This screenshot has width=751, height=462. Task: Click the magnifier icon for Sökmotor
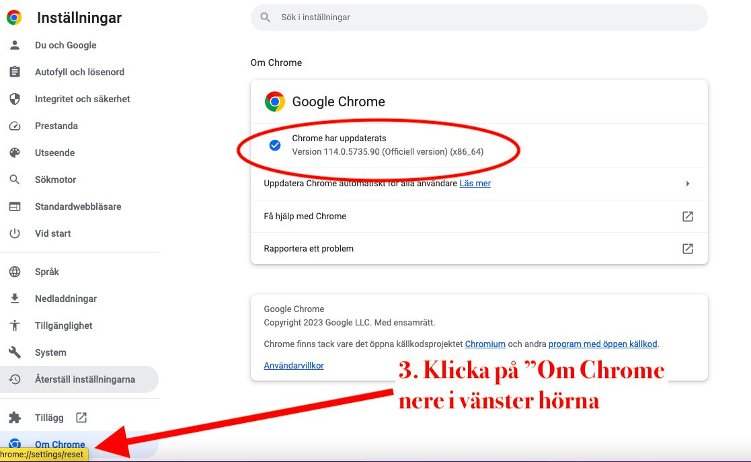tap(15, 180)
